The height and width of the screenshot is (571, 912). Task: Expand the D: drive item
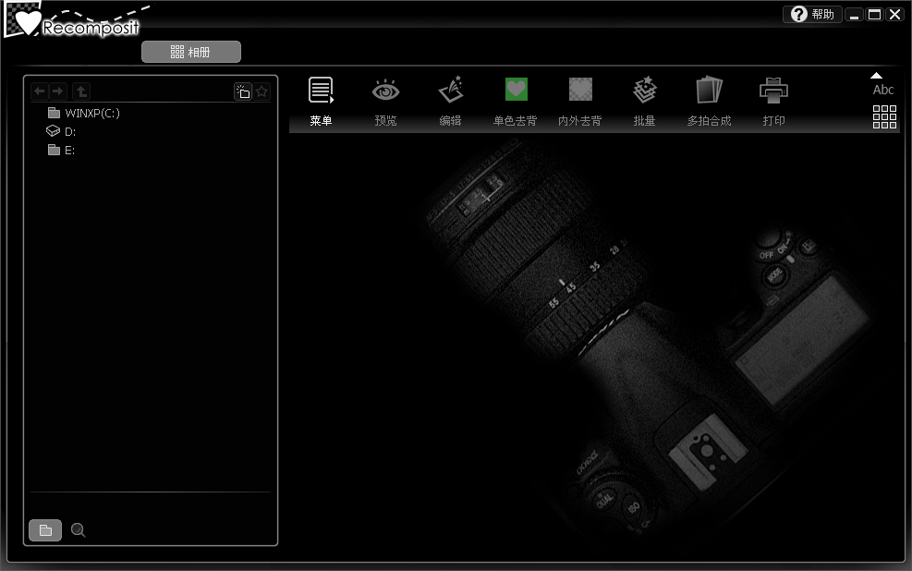[x=69, y=132]
